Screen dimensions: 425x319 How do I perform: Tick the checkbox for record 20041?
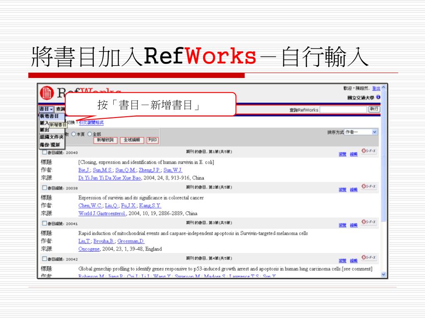coord(44,223)
